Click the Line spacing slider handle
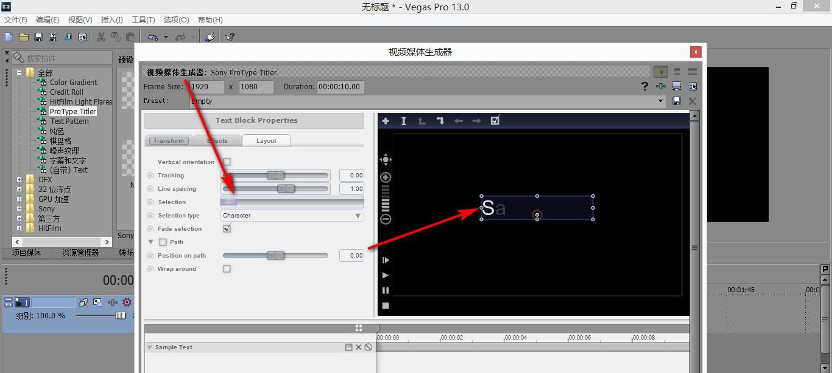 286,189
